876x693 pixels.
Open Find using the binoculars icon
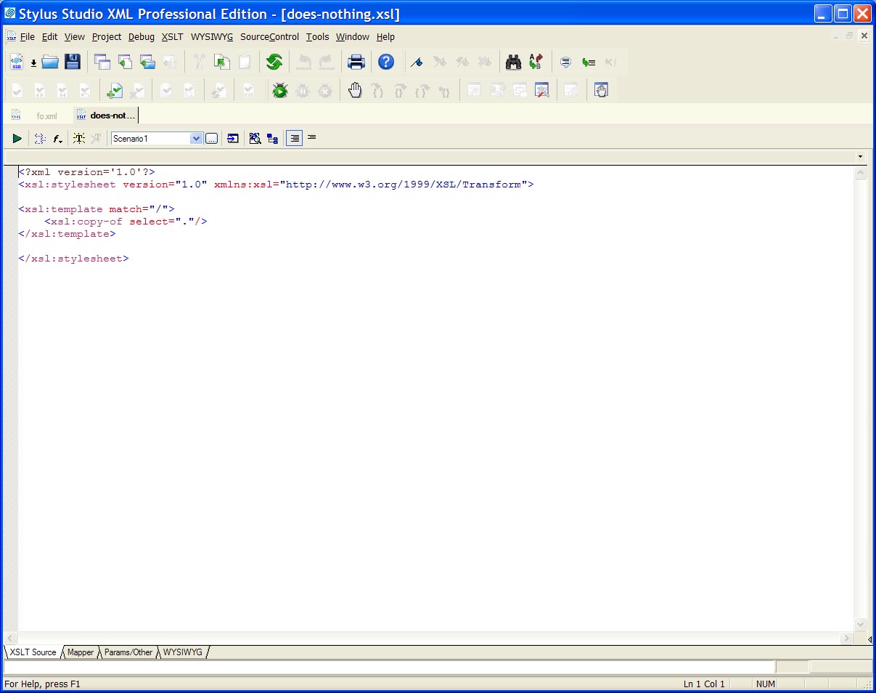[513, 62]
